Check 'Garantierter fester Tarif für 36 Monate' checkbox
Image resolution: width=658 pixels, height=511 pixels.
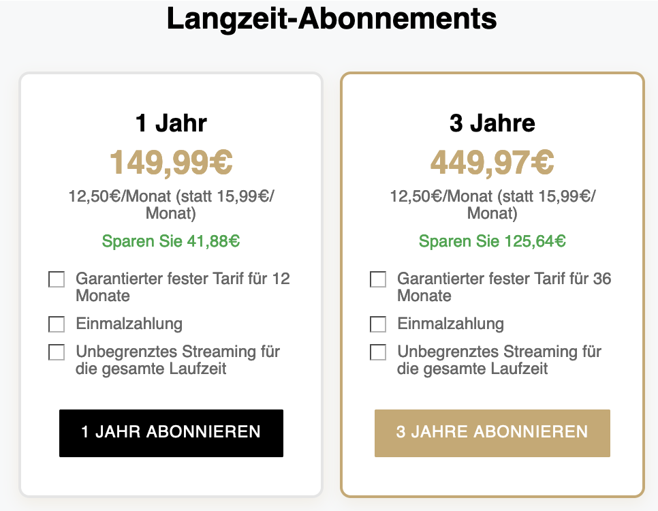click(x=378, y=279)
